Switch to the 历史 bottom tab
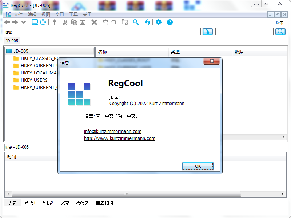291x218 pixels. 13,203
